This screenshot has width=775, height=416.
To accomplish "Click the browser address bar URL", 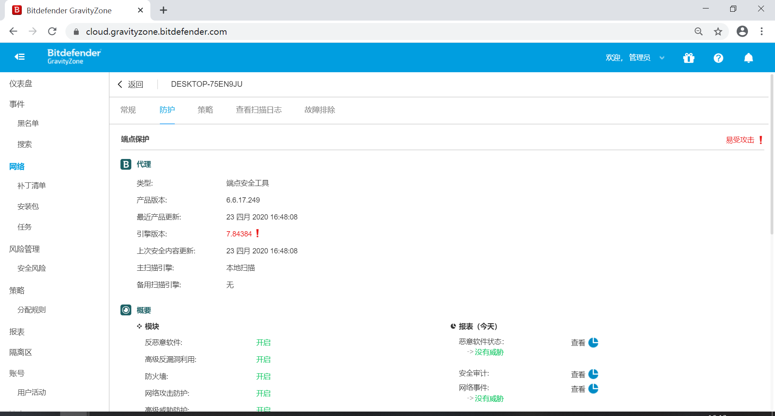I will [x=156, y=31].
